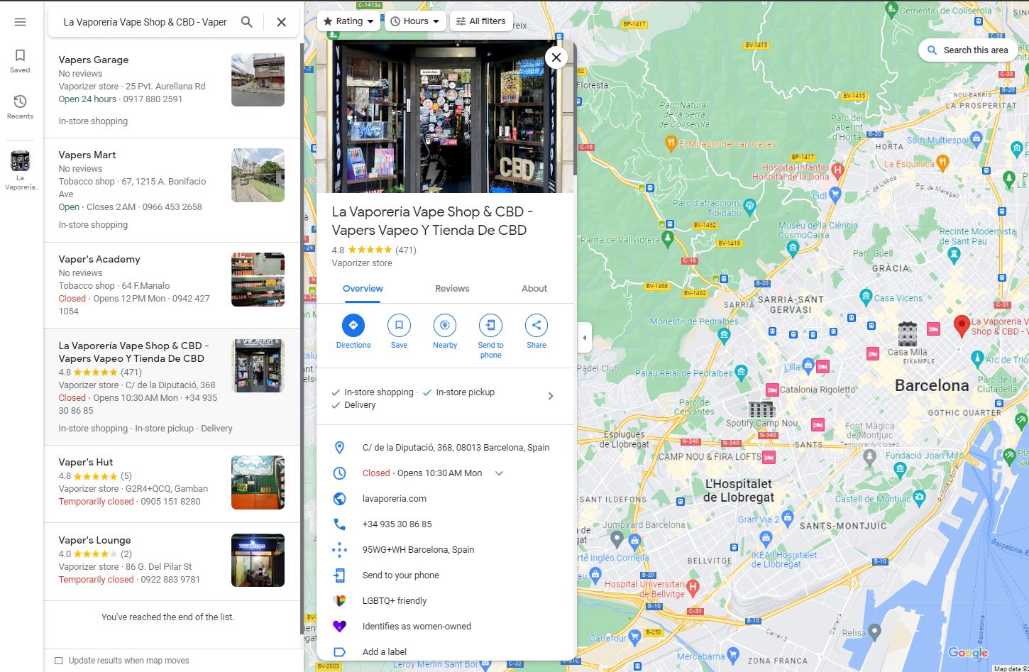Click the Parc d'atraccions Tibidabo pin
The image size is (1029, 672).
coord(749,207)
